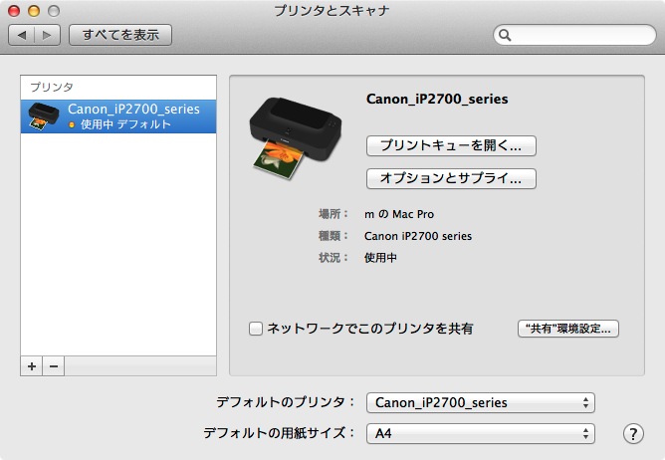Open the "共有"環境設定 preferences

tap(568, 328)
